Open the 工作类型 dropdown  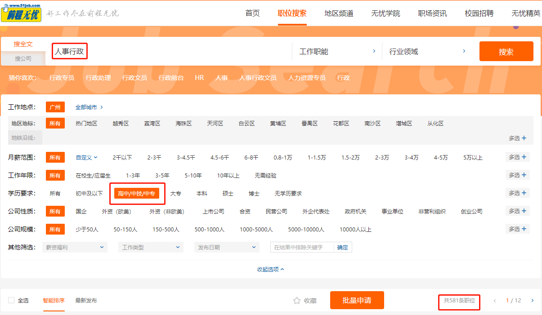pos(151,247)
